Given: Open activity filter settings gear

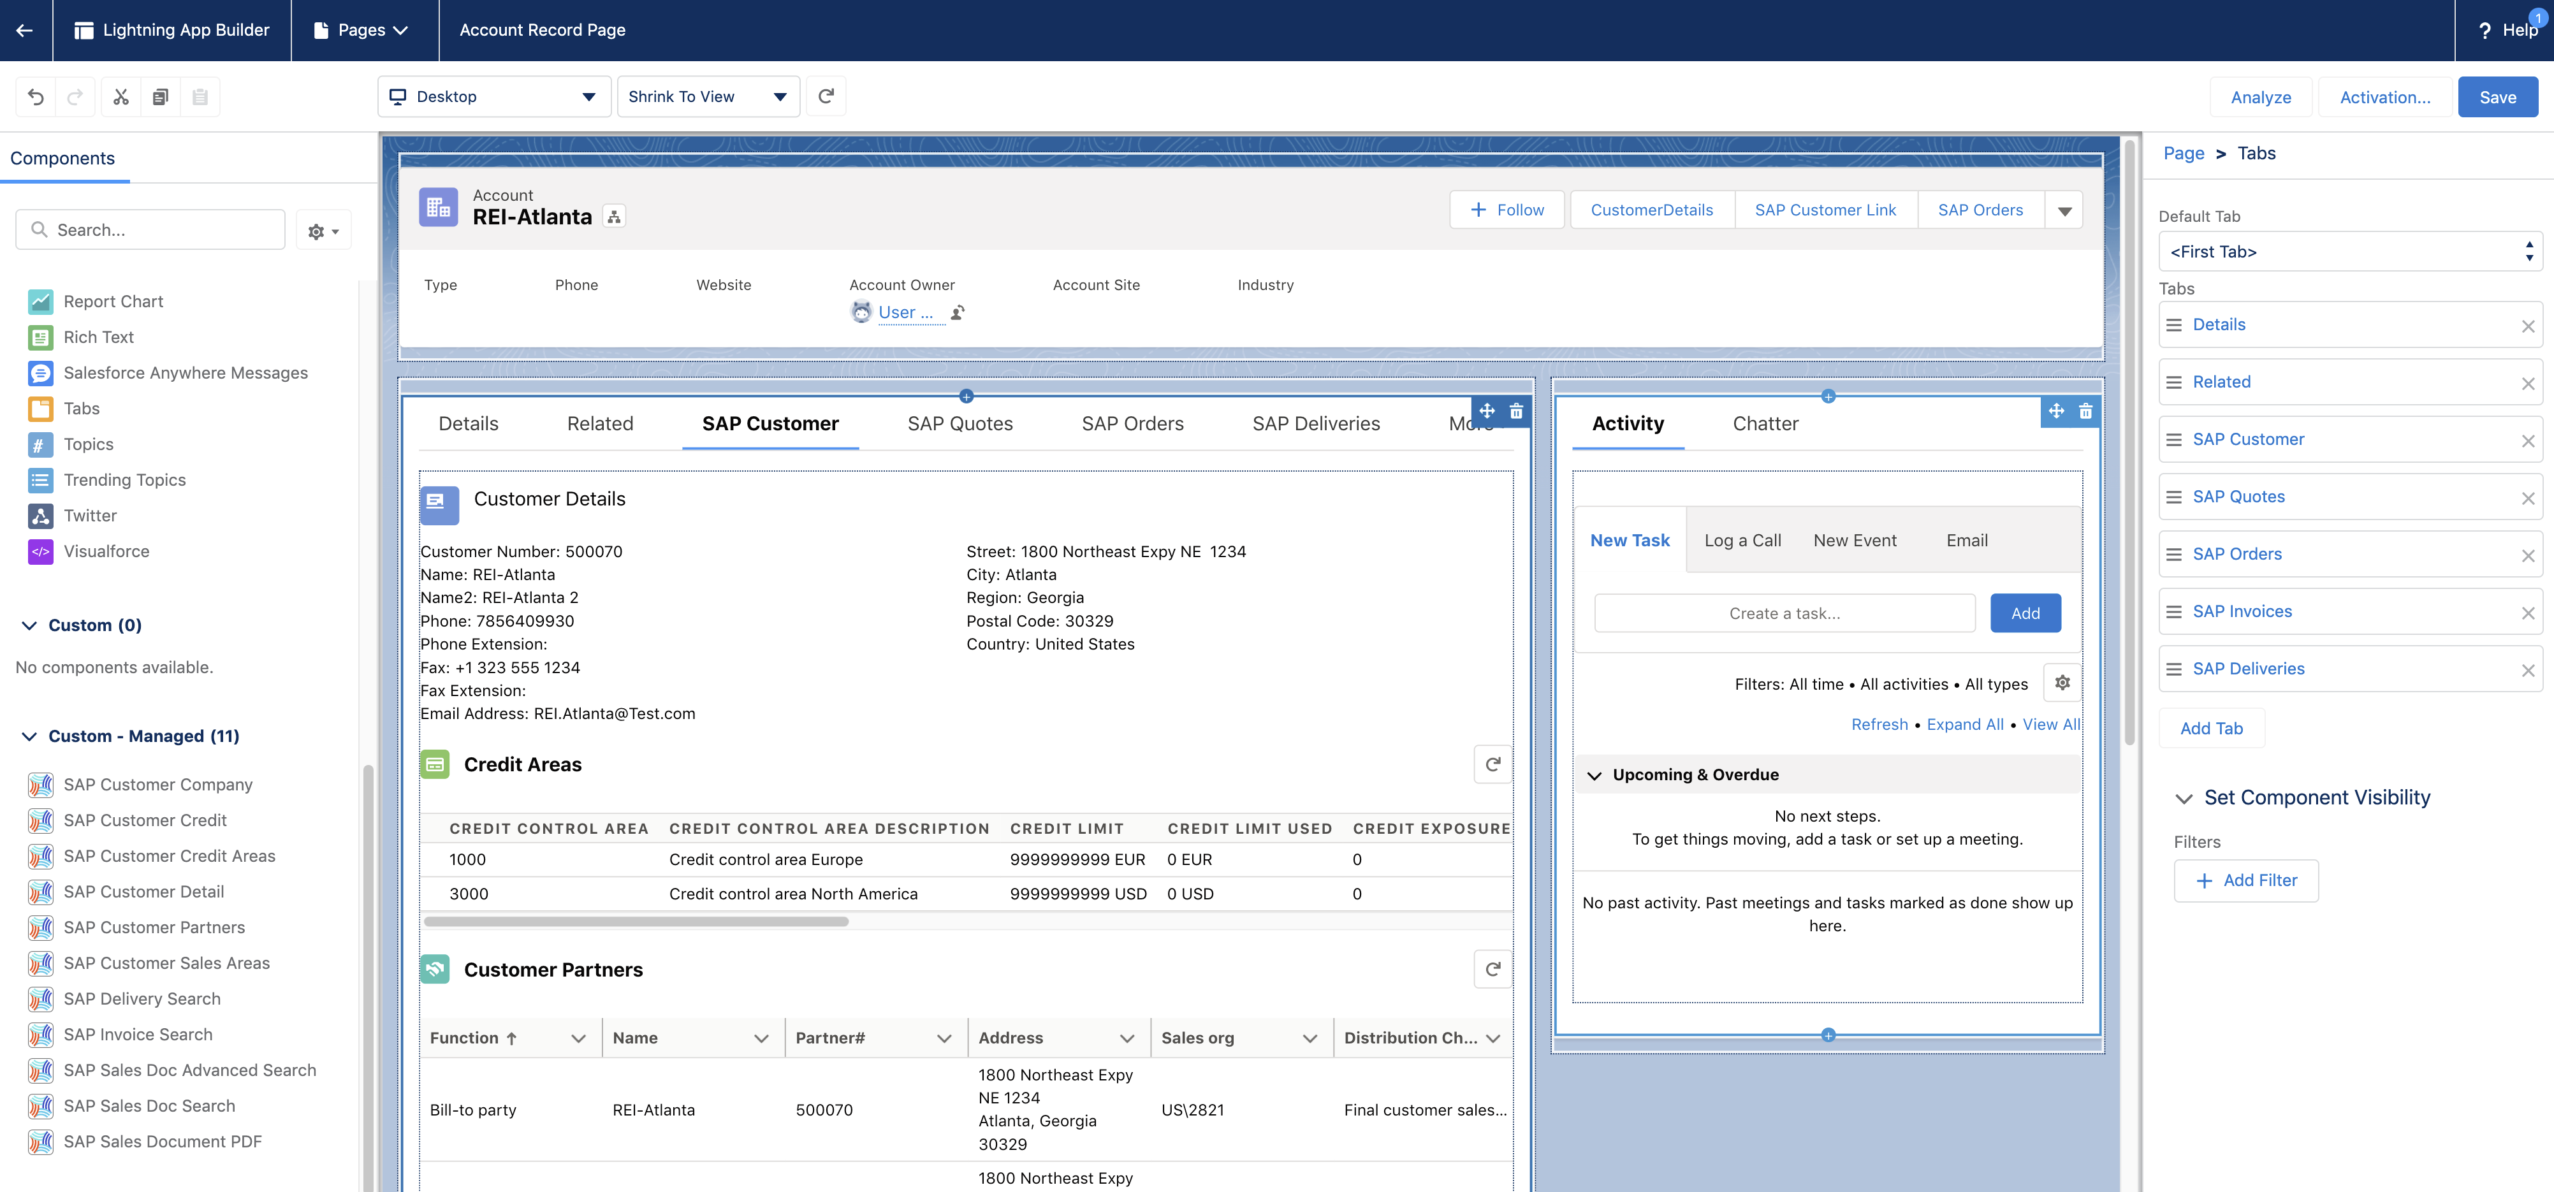Looking at the screenshot, I should tap(2062, 683).
